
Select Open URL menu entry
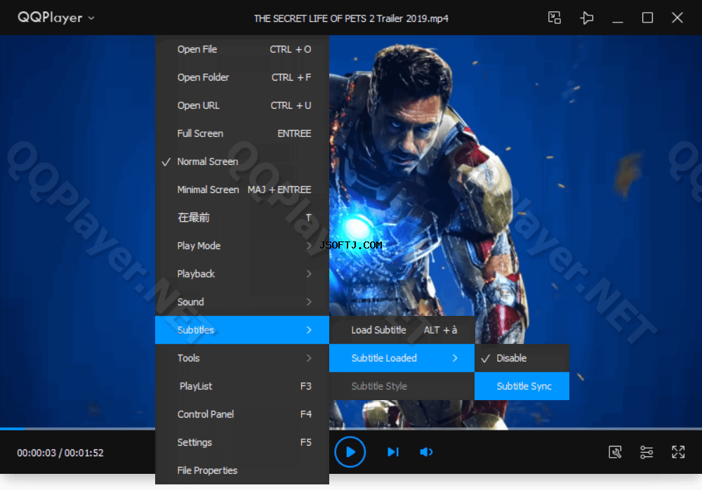pyautogui.click(x=242, y=106)
